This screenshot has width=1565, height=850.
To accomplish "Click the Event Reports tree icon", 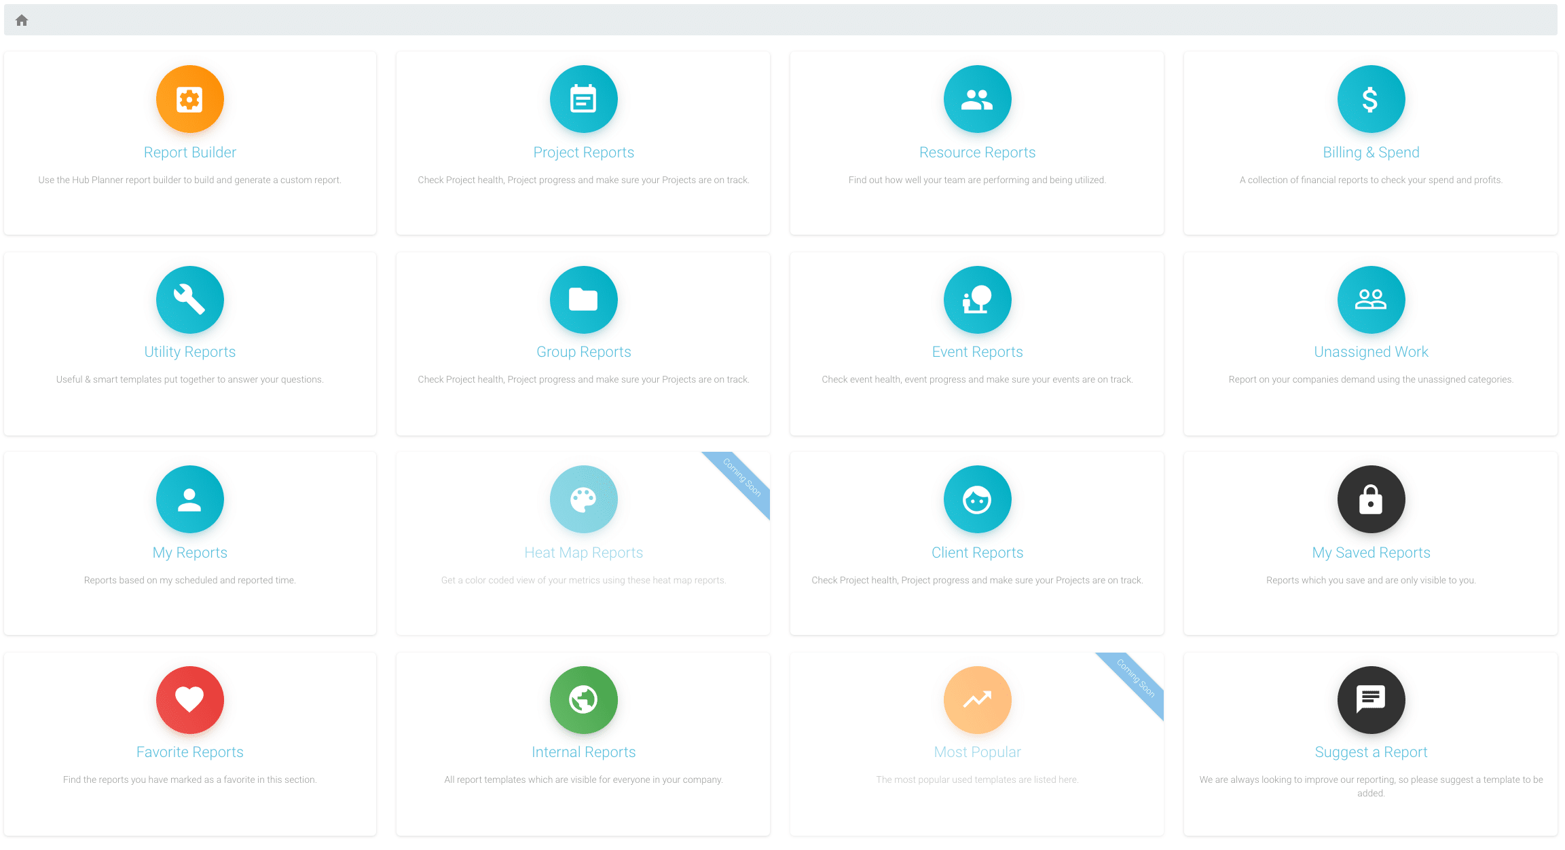I will pyautogui.click(x=977, y=299).
